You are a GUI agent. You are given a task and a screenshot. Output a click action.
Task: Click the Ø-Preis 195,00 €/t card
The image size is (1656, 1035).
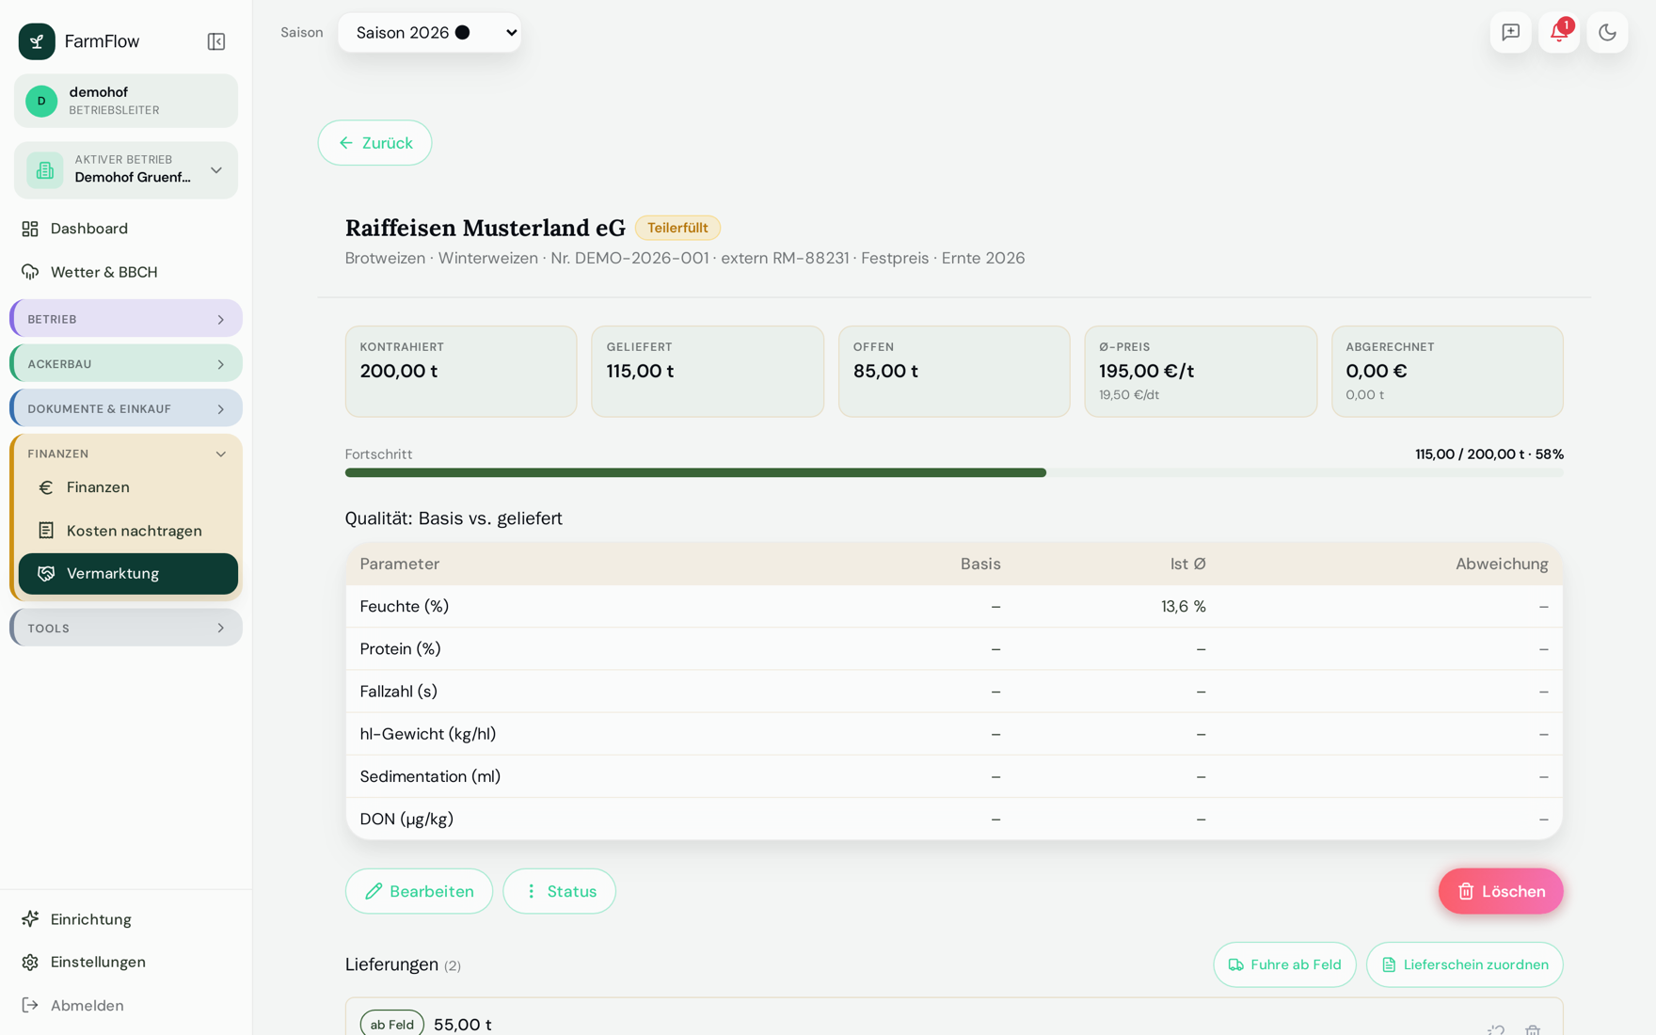point(1201,372)
